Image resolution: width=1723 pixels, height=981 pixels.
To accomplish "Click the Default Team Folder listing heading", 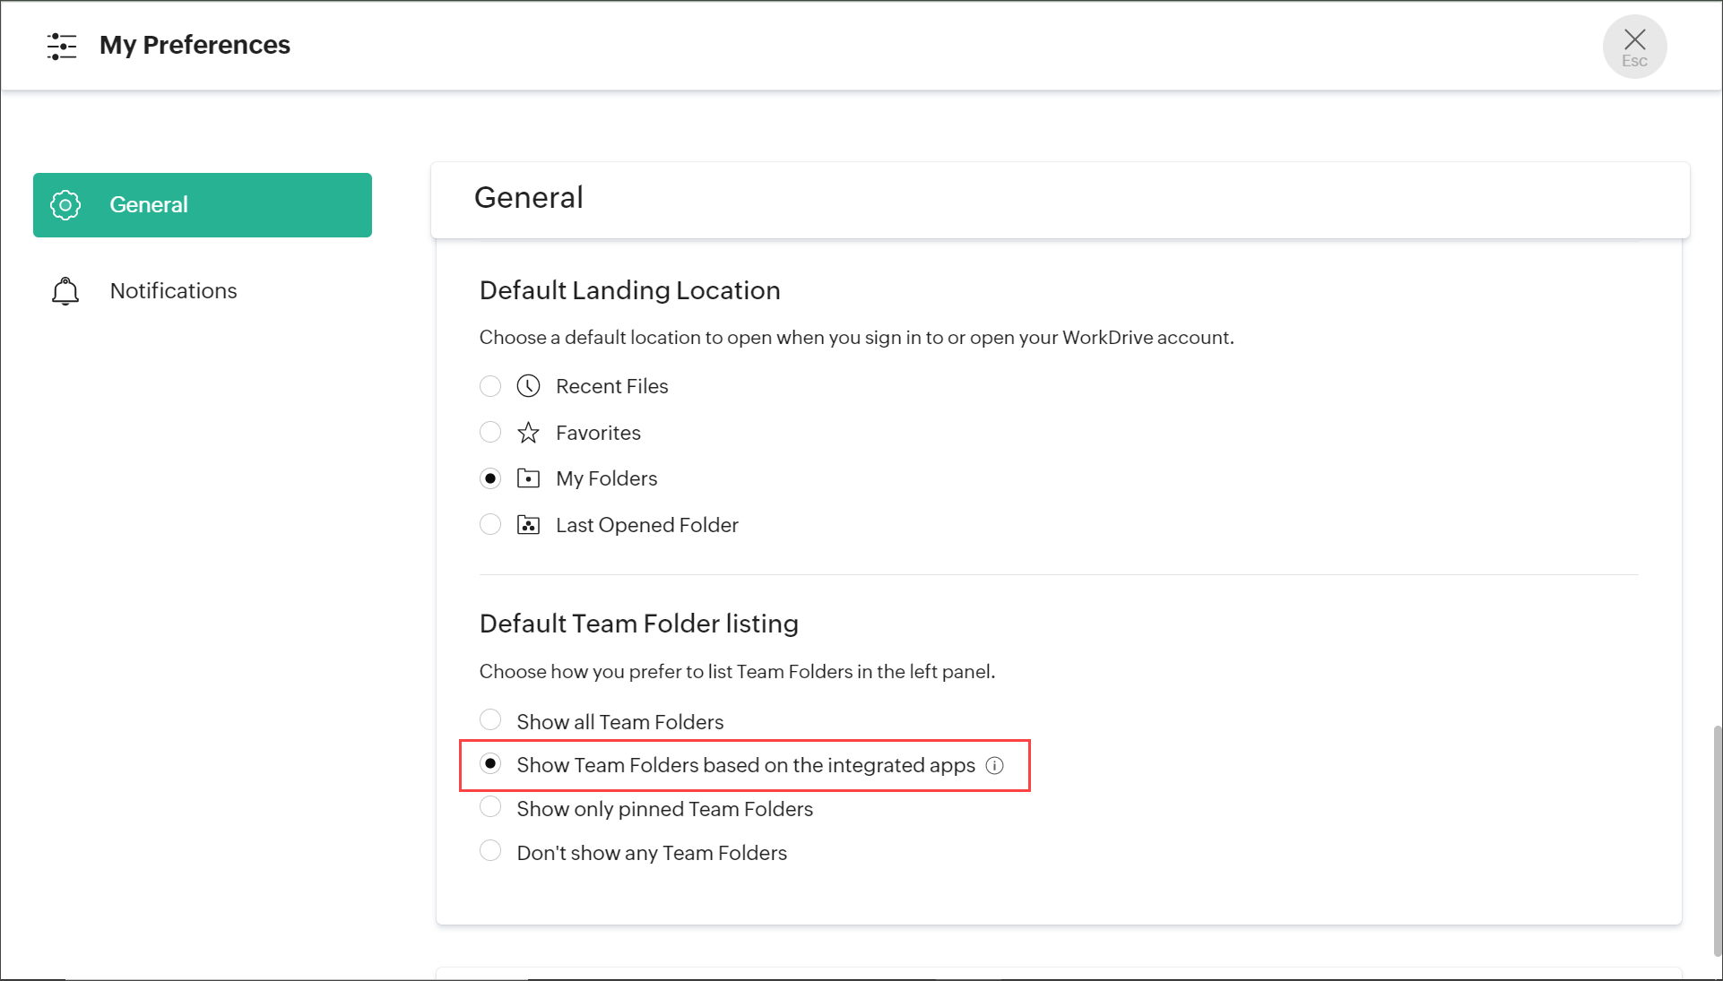I will point(639,624).
